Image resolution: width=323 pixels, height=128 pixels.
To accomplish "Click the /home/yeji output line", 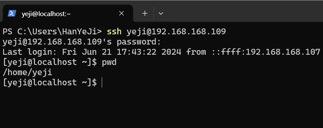I will click(x=27, y=73).
